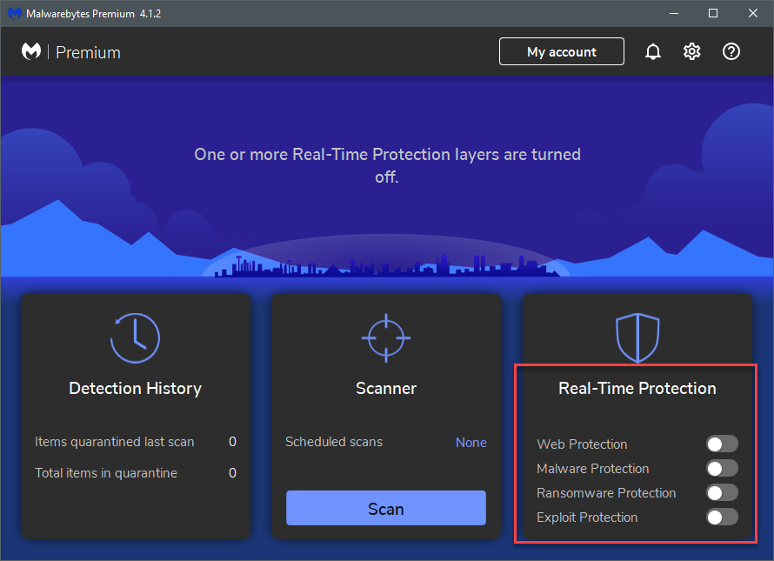Click the total quarantine count 0

click(x=232, y=473)
